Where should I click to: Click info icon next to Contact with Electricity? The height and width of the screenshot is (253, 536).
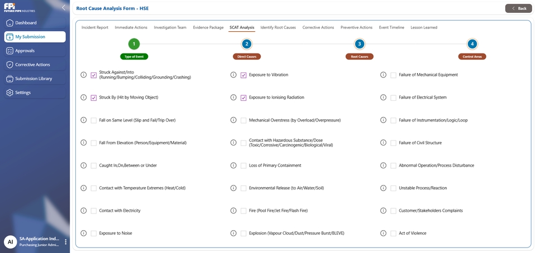point(84,211)
